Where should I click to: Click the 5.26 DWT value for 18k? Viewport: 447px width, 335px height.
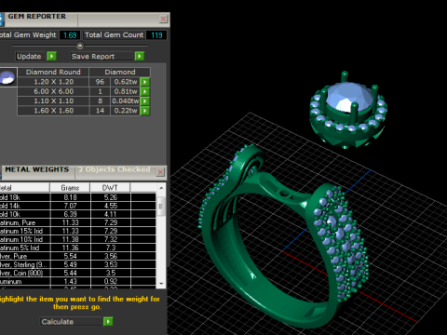(111, 197)
